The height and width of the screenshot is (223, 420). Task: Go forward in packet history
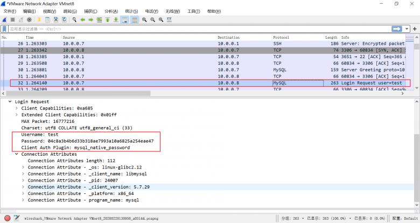point(91,19)
